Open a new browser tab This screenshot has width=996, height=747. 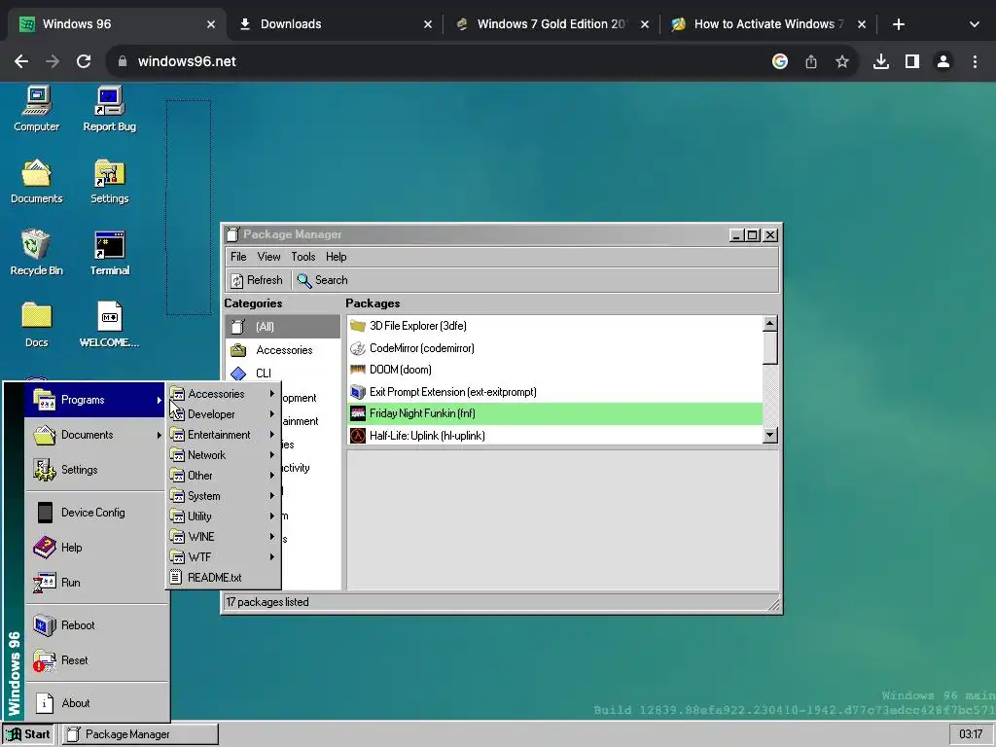point(898,24)
